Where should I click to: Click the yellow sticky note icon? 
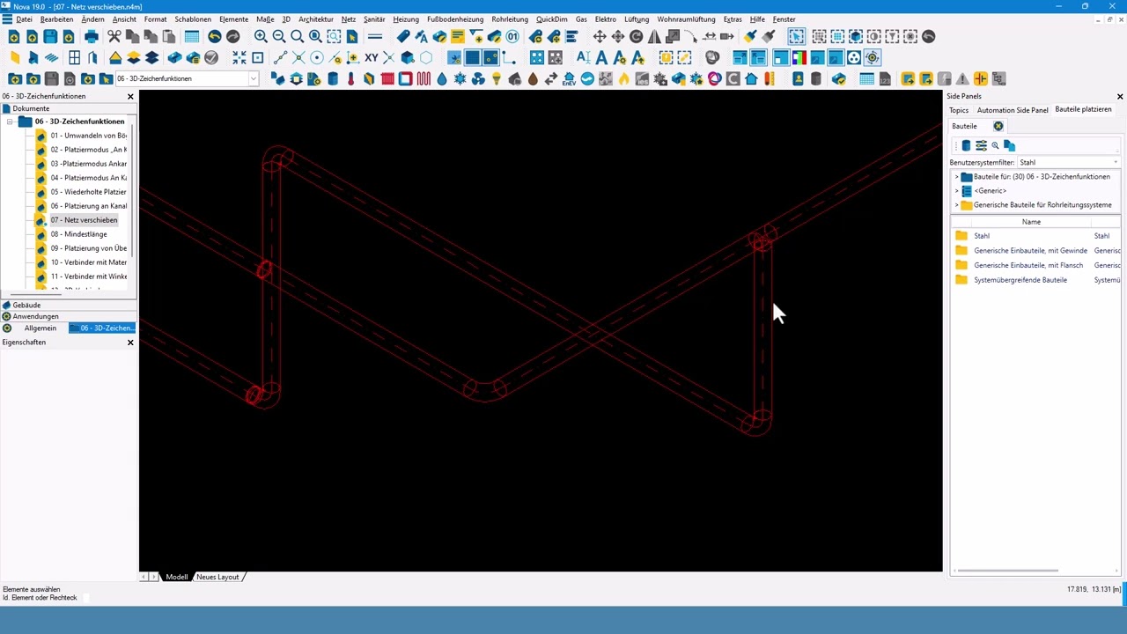(x=457, y=37)
